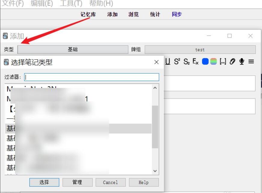
Task: Click the note type list scroll-down arrow
Action: click(x=155, y=171)
